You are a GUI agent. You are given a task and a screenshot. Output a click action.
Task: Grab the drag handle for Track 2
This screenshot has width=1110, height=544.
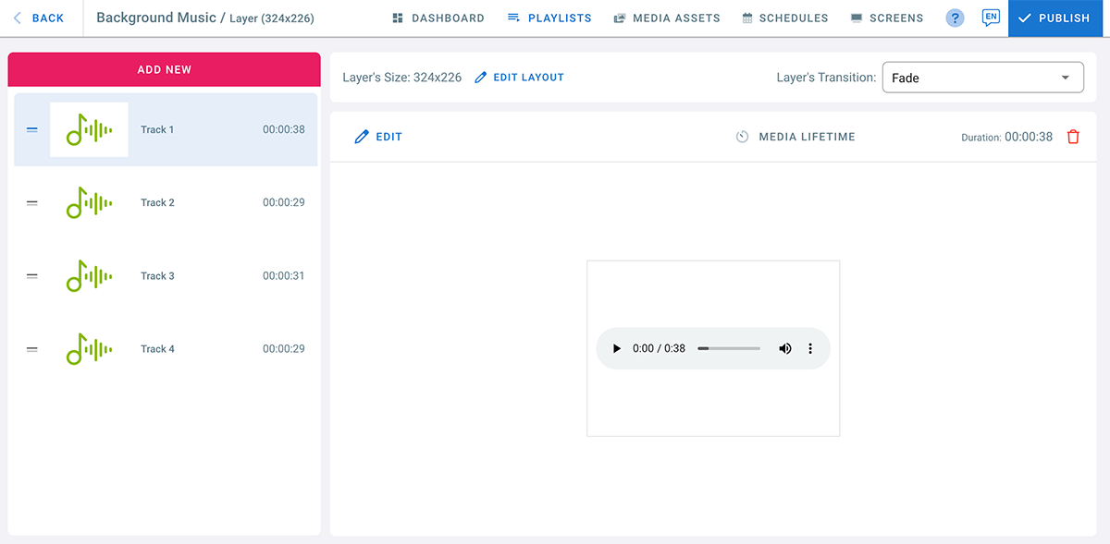tap(32, 203)
